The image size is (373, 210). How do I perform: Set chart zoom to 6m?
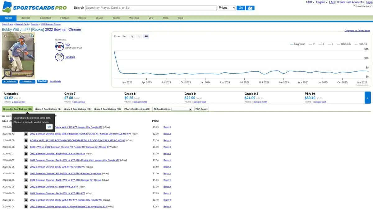pos(124,36)
